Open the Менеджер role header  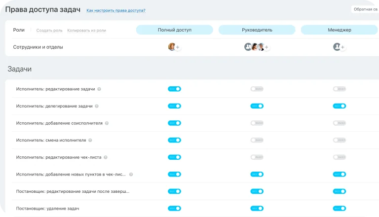click(340, 30)
